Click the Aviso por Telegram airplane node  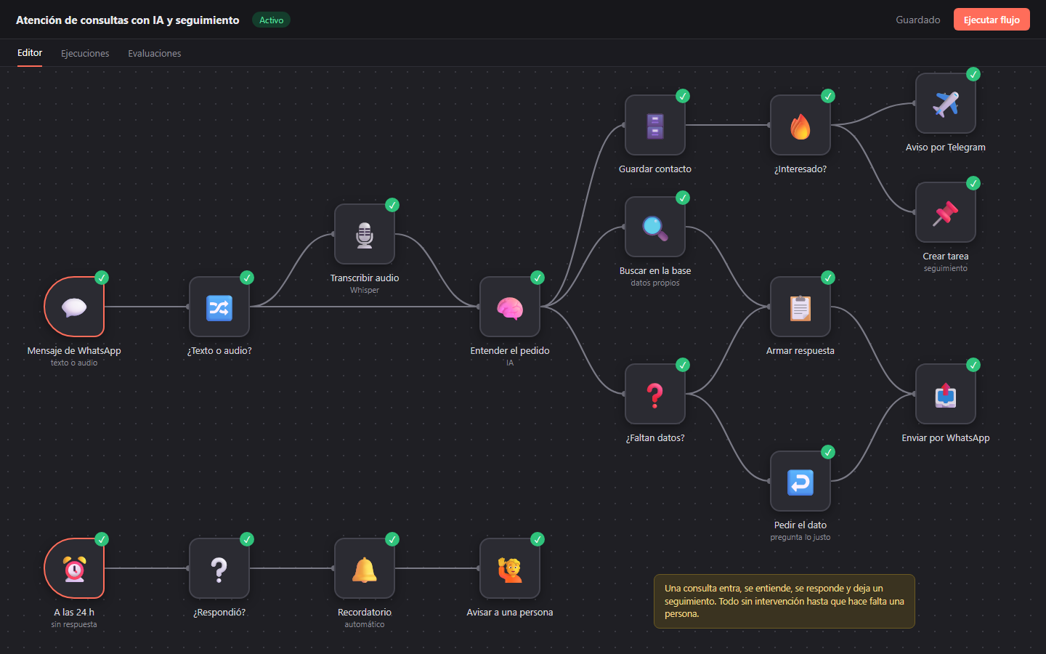click(x=946, y=103)
